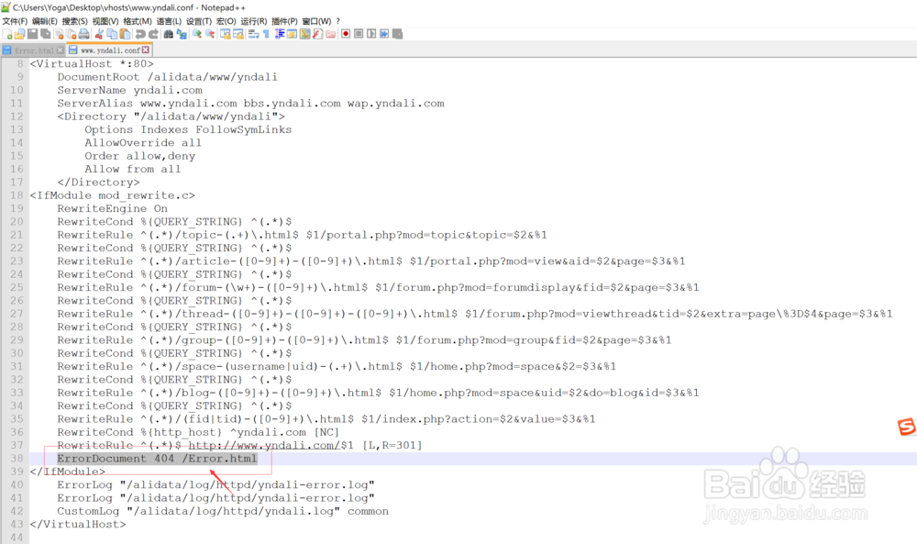Image resolution: width=917 pixels, height=544 pixels.
Task: Click the Undo arrow icon
Action: (x=140, y=34)
